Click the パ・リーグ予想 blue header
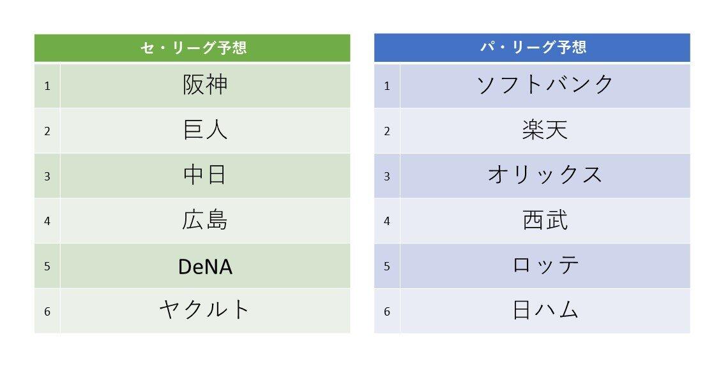 [x=532, y=48]
